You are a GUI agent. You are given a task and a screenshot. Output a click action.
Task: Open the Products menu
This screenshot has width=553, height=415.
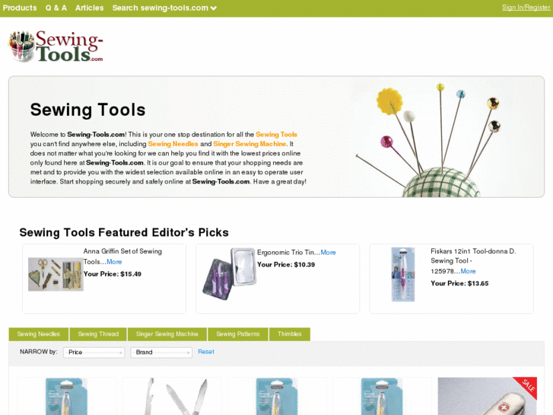[20, 8]
